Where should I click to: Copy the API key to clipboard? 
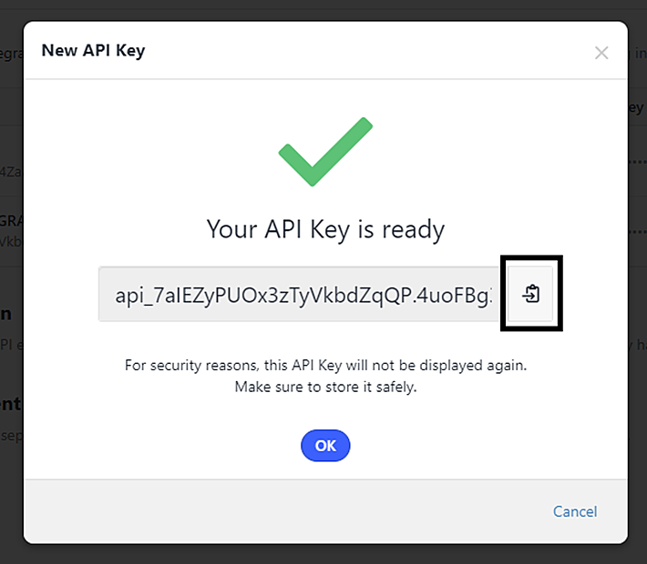click(x=530, y=294)
